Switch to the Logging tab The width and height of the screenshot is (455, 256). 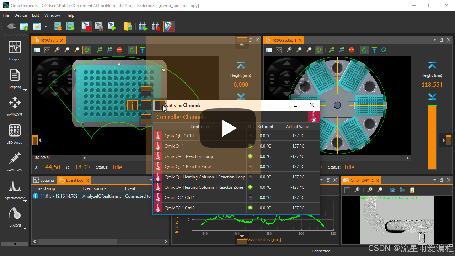tap(44, 180)
